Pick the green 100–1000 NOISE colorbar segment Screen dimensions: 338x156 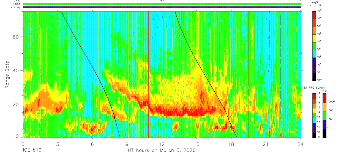[x=325, y=116]
